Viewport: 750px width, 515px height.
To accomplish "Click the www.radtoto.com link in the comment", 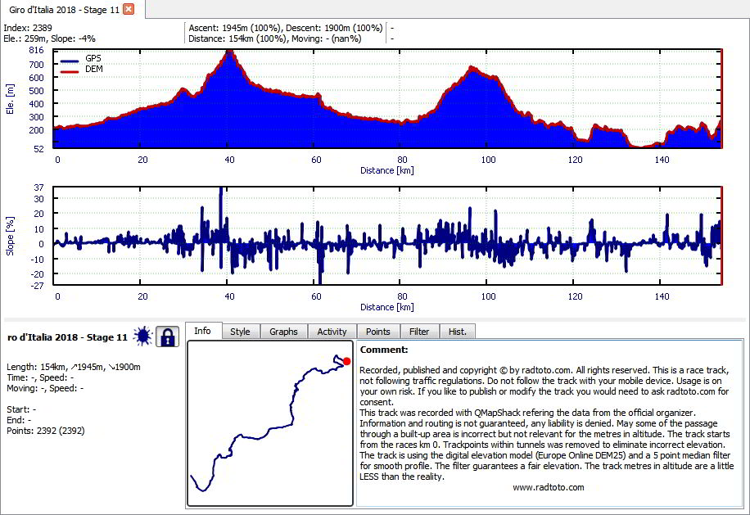I will tap(548, 487).
